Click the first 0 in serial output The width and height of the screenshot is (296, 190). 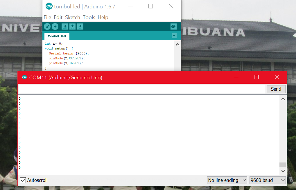click(x=20, y=98)
